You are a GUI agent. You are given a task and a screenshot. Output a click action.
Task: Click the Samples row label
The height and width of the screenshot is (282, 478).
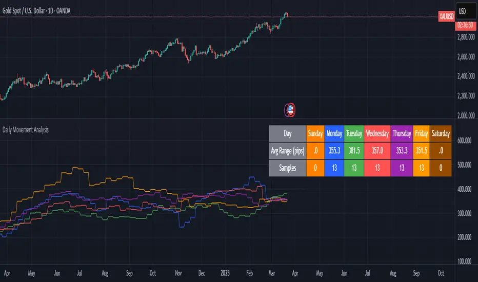[x=287, y=168]
